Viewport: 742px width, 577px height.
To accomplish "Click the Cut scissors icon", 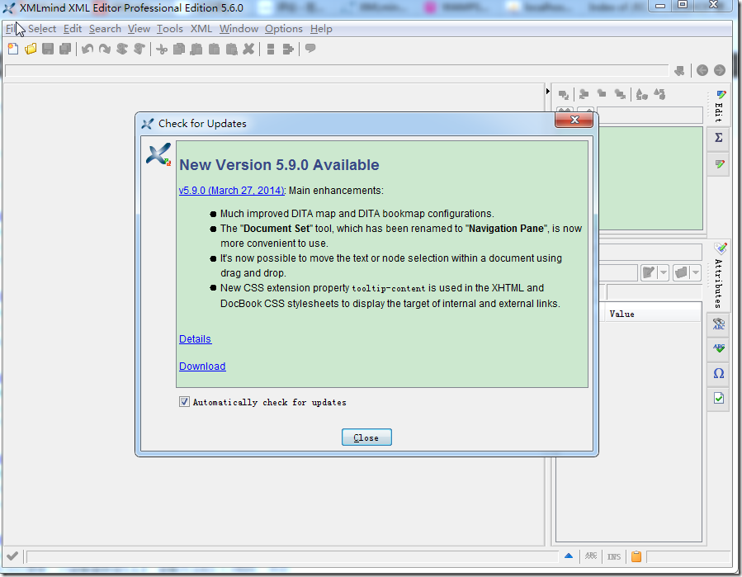I will tap(162, 49).
